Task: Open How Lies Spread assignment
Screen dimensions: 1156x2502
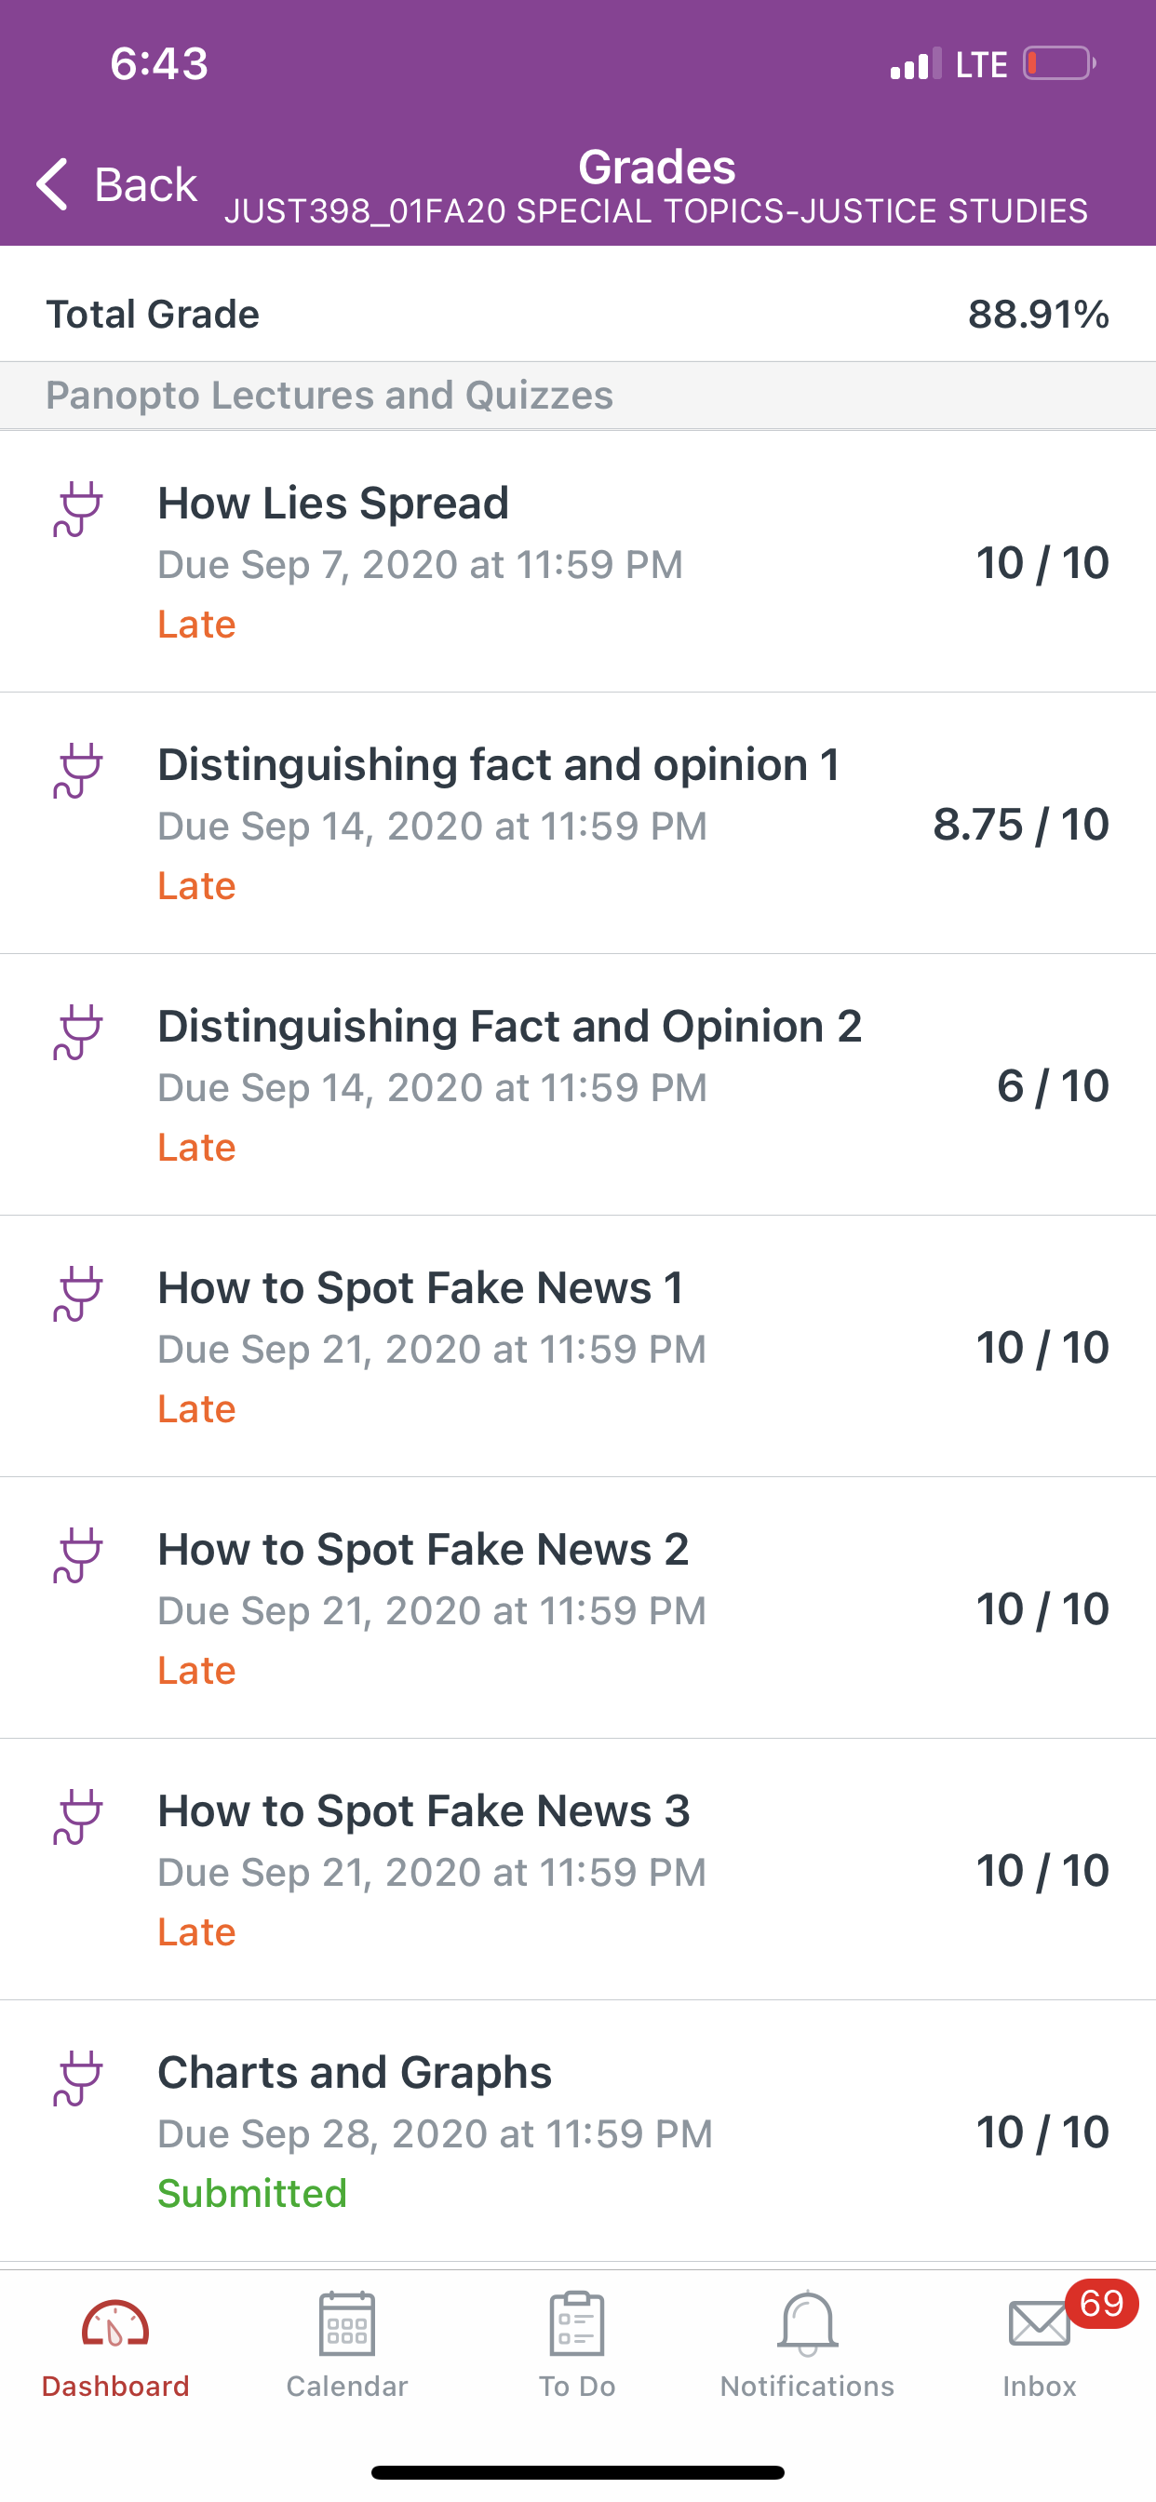Action: (x=578, y=561)
